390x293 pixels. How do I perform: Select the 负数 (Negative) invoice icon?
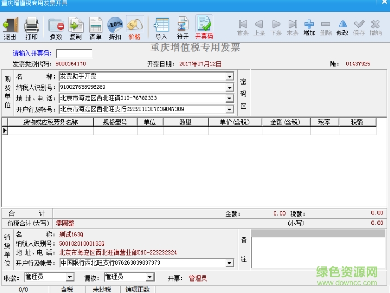(x=56, y=27)
